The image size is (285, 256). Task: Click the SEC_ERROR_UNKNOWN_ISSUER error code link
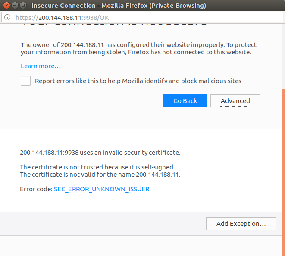101,189
